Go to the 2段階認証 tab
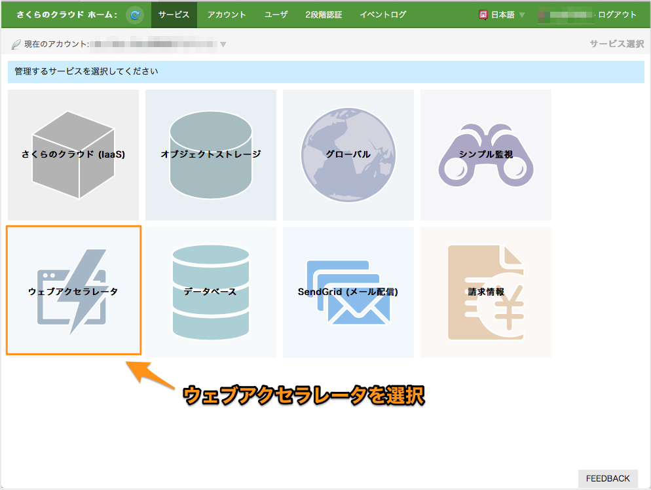 coord(324,15)
